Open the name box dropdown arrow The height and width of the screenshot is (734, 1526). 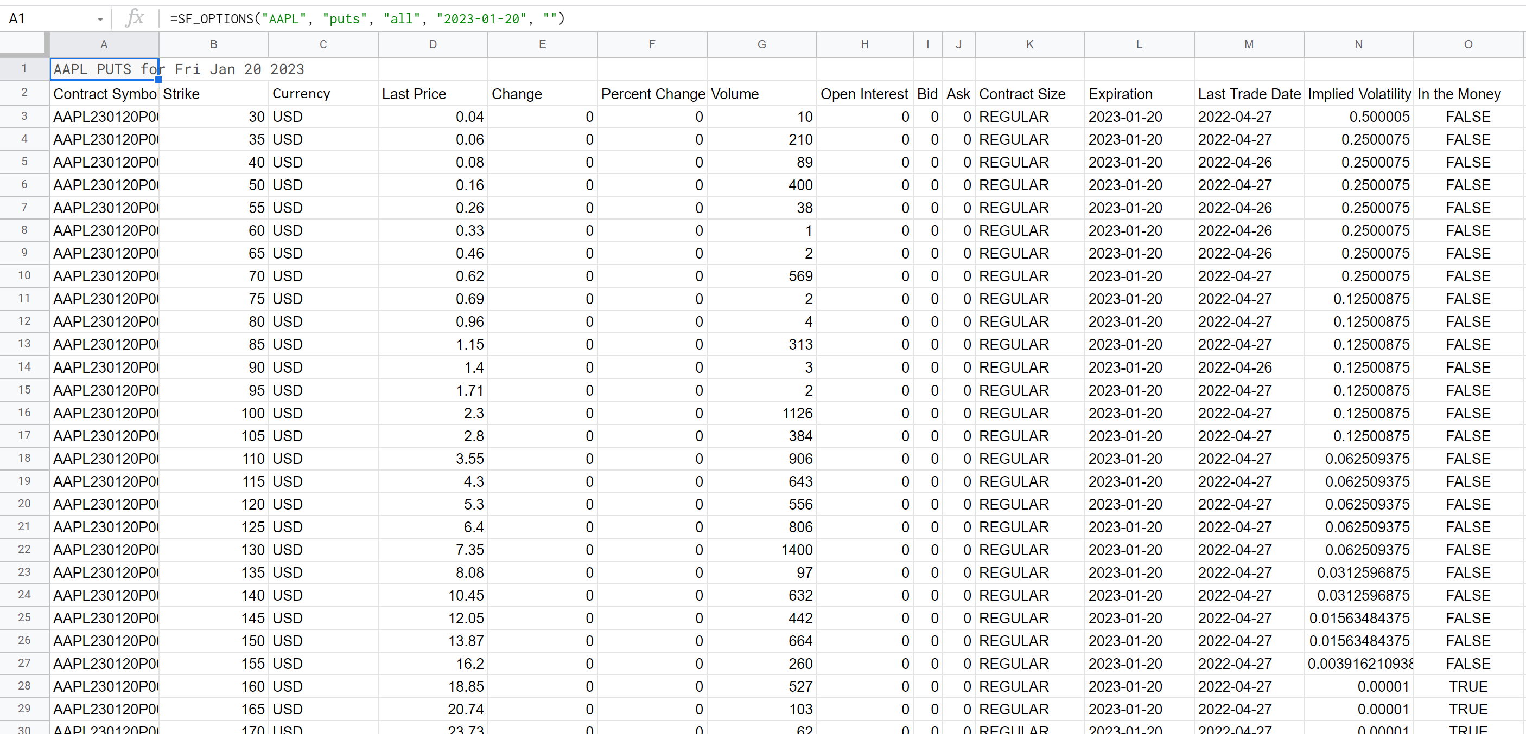coord(100,19)
